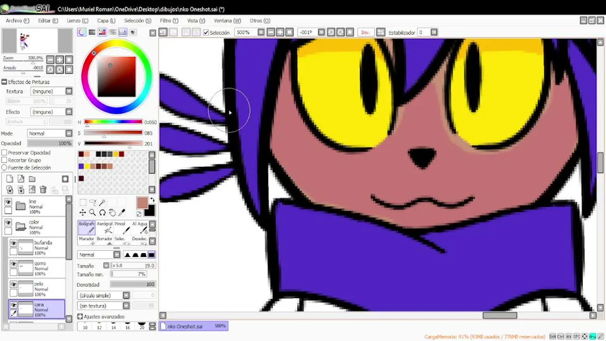606x341 pixels.
Task: Adjust the Hue slider
Action: click(x=113, y=122)
